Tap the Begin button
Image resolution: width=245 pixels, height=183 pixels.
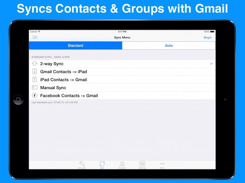[x=208, y=37]
